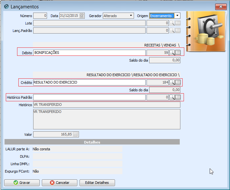The width and height of the screenshot is (230, 190).
Task: Click the Histórico single-line field VR TRANSFERIDO
Action: [107, 105]
